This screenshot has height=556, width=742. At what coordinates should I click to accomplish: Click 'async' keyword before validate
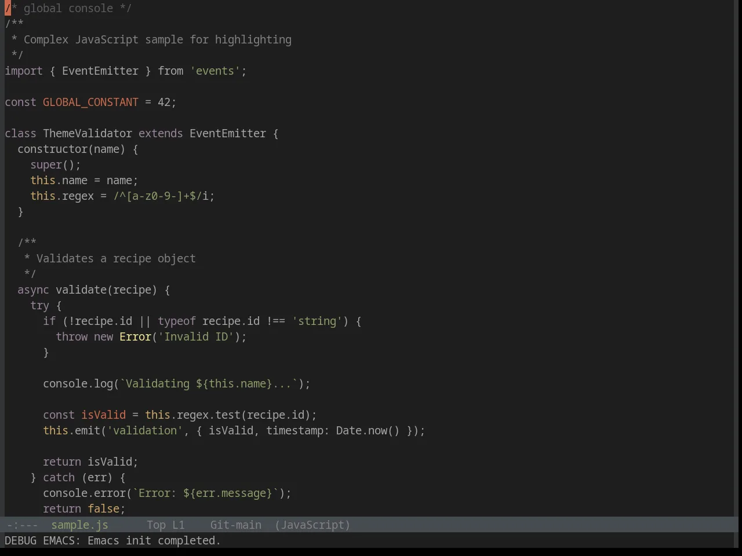33,290
